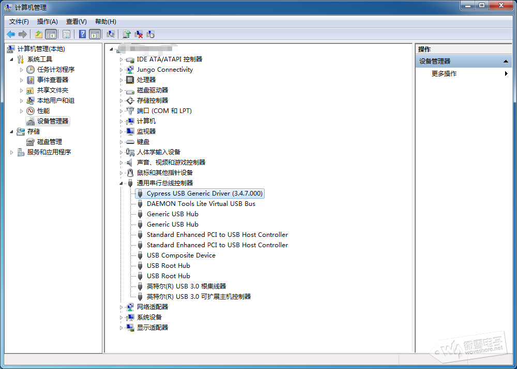Expand the 人体学输入设备 category
Screen dimensions: 517x369
pyautogui.click(x=121, y=152)
